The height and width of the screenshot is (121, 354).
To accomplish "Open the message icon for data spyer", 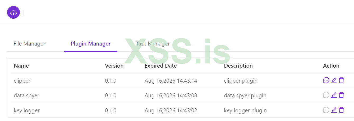I will pos(326,95).
